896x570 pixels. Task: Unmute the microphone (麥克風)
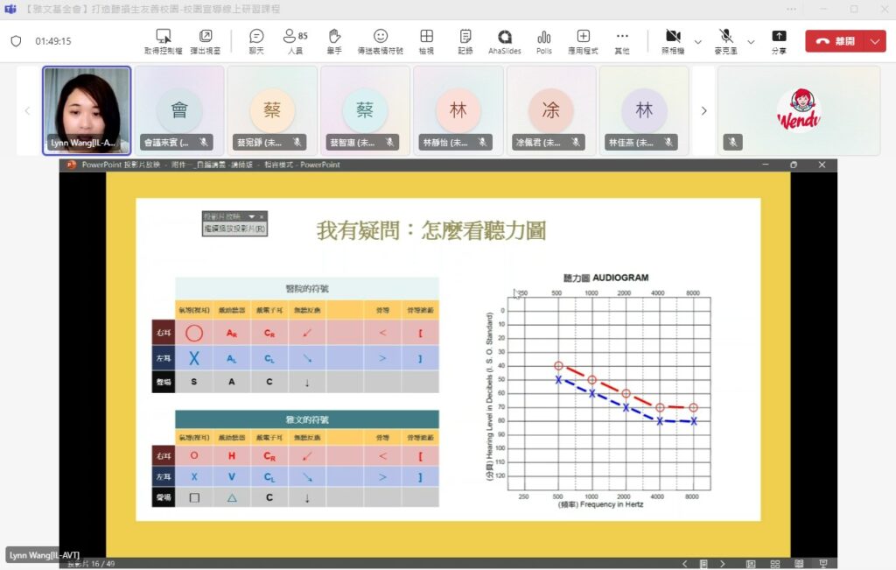(725, 40)
